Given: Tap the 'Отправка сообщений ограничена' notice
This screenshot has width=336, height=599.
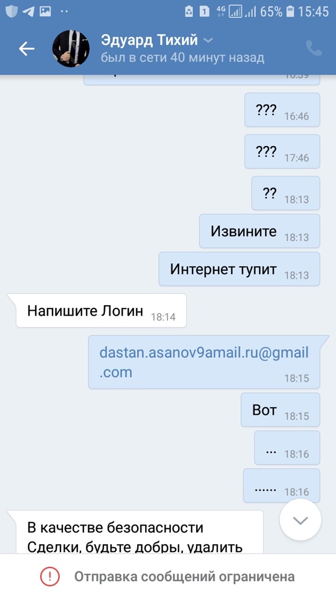Looking at the screenshot, I should point(184,576).
